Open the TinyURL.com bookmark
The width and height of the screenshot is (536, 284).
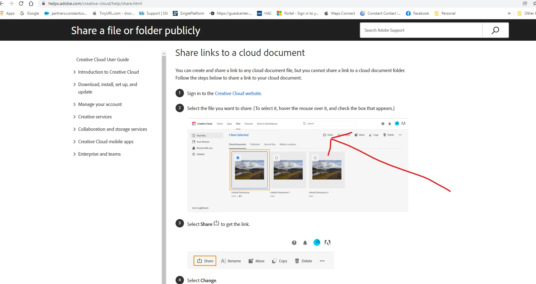(113, 13)
